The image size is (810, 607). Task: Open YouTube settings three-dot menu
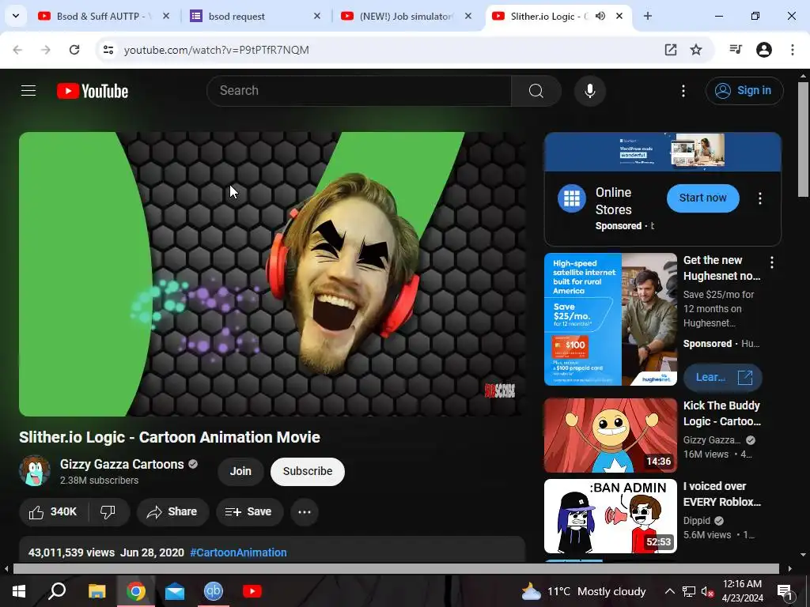tap(683, 91)
